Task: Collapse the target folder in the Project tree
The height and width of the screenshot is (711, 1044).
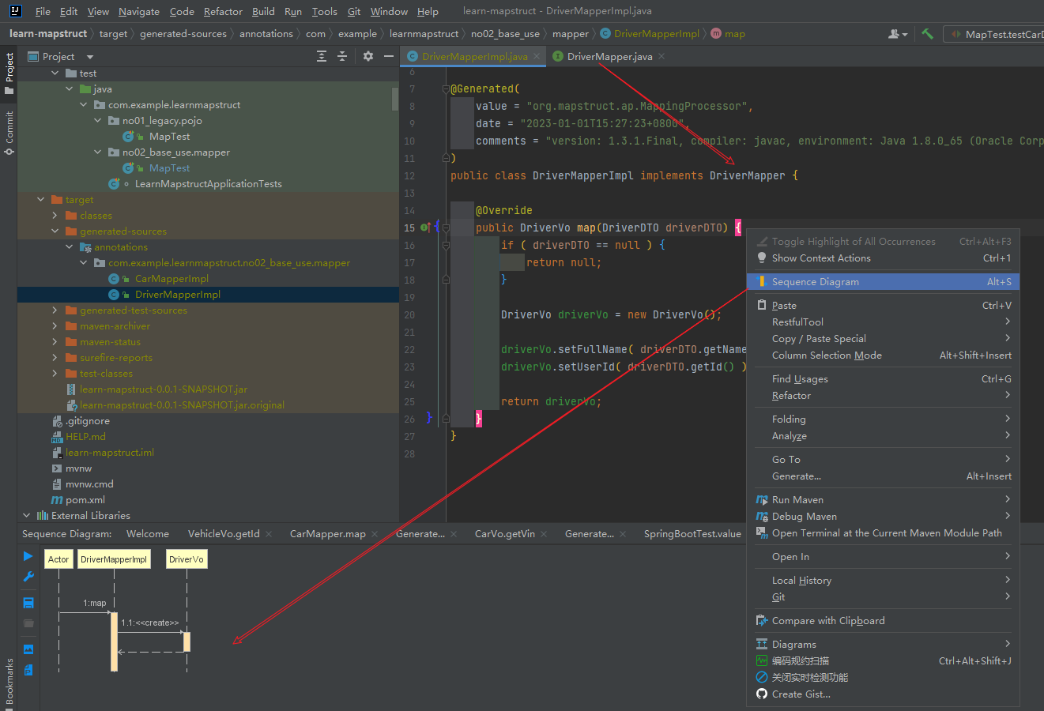Action: pos(40,199)
